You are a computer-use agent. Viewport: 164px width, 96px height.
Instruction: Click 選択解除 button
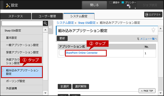pyautogui.click(x=81, y=87)
